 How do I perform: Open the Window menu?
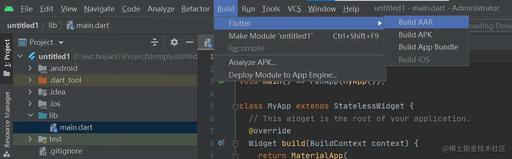click(x=322, y=9)
